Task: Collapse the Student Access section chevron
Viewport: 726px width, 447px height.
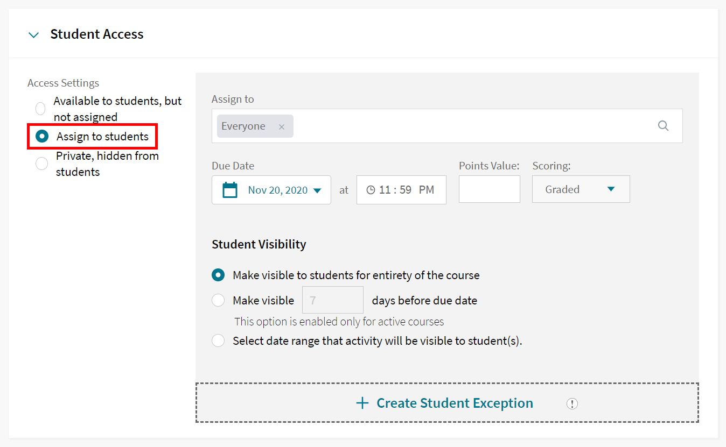Action: click(33, 34)
